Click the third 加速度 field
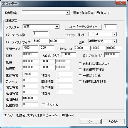The width and height of the screenshot is (128, 128). point(63,67)
